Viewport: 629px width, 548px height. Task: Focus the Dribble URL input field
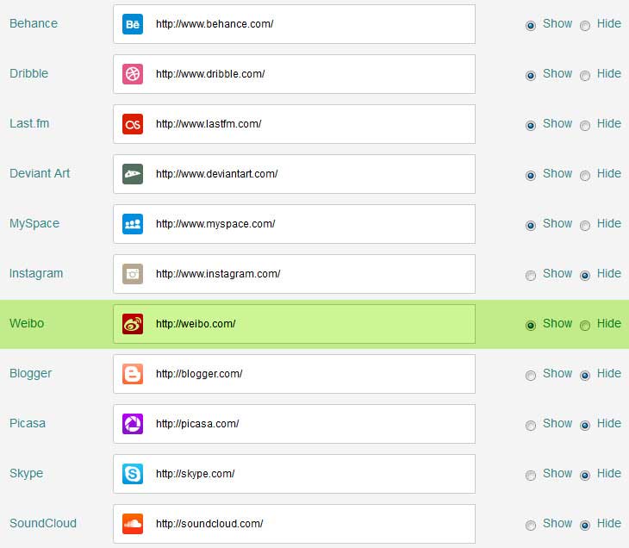click(294, 74)
